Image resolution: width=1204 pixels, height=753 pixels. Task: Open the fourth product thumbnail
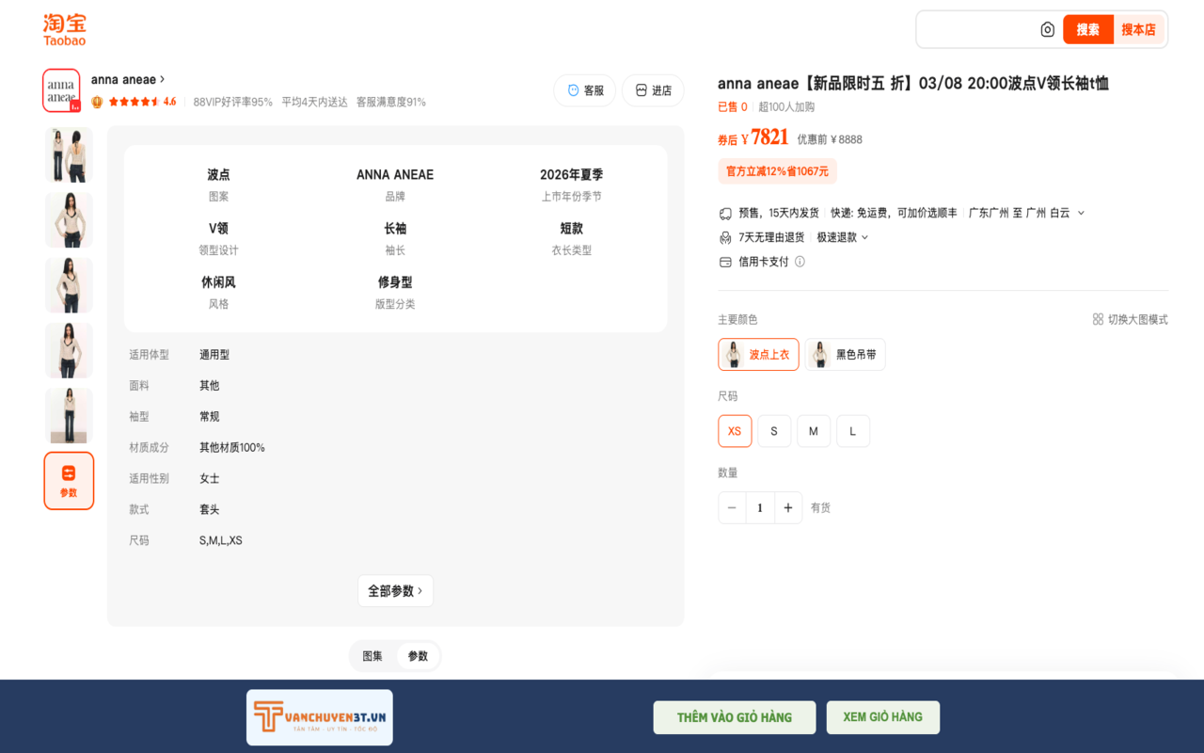tap(69, 350)
